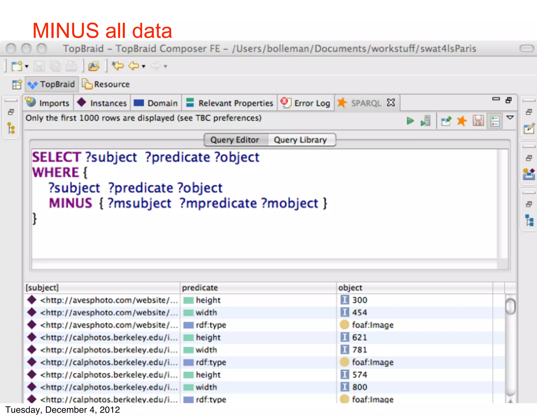Click the New wizard icon in main toolbar
537x418 pixels.
[x=17, y=66]
